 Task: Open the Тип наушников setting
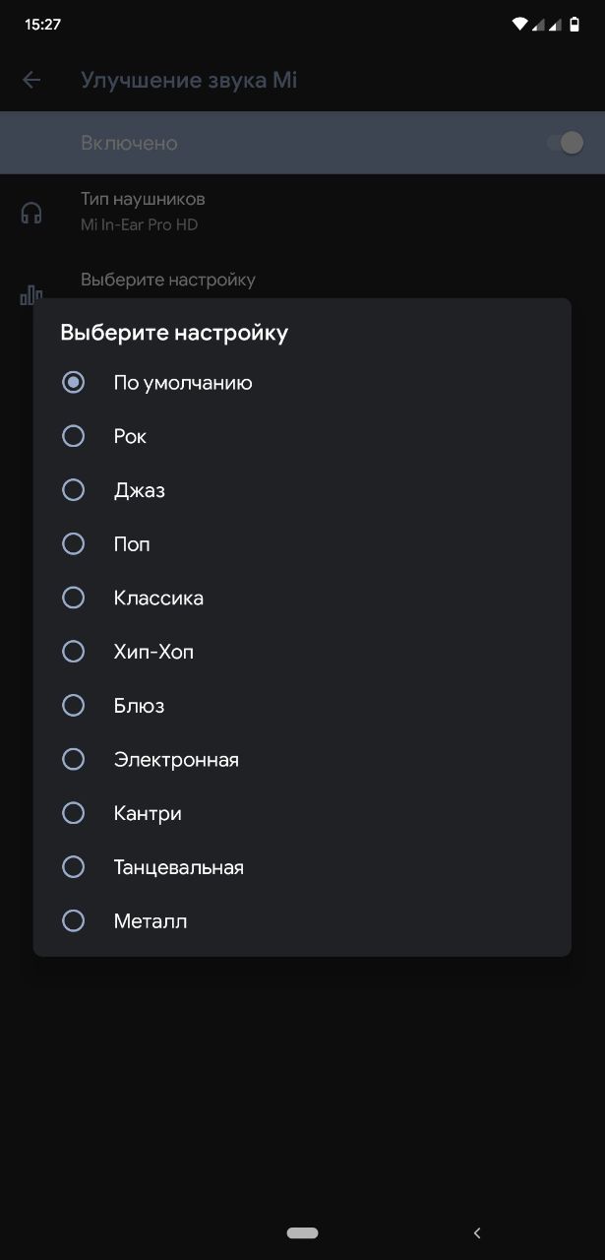[302, 211]
